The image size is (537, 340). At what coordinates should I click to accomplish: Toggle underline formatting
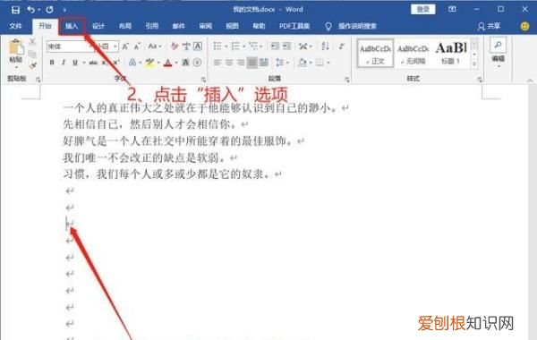pos(74,63)
